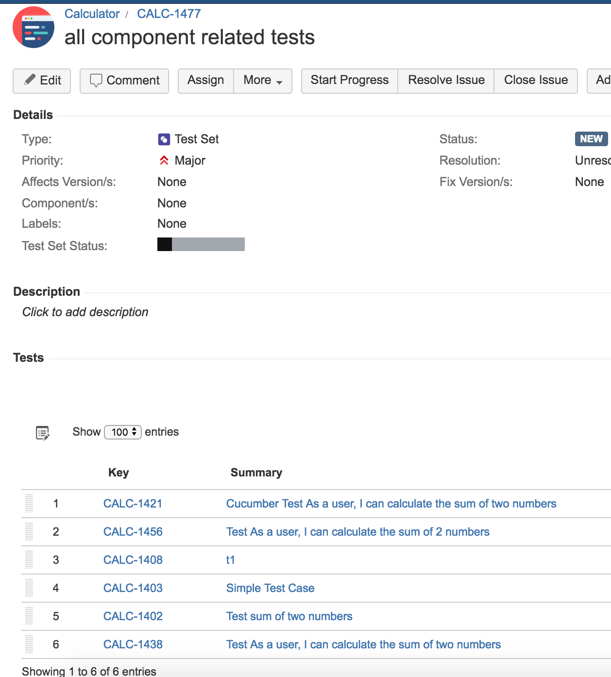Click Start Progress workflow button
The image size is (611, 677).
pos(350,81)
